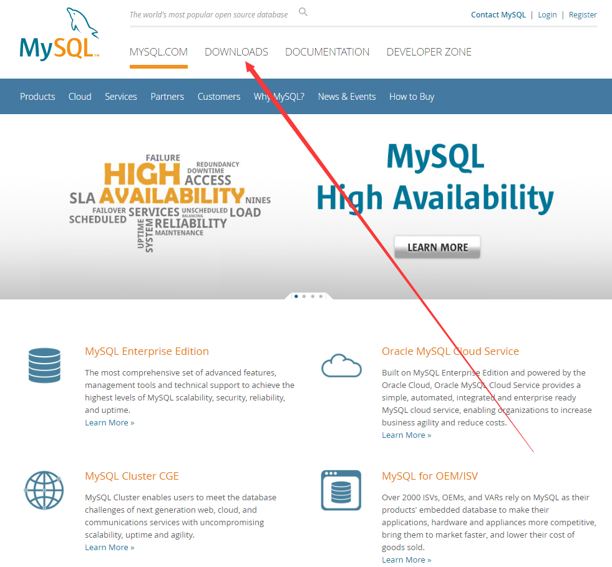Open News & Events menu item
Viewport: 612px width, 567px height.
point(347,97)
